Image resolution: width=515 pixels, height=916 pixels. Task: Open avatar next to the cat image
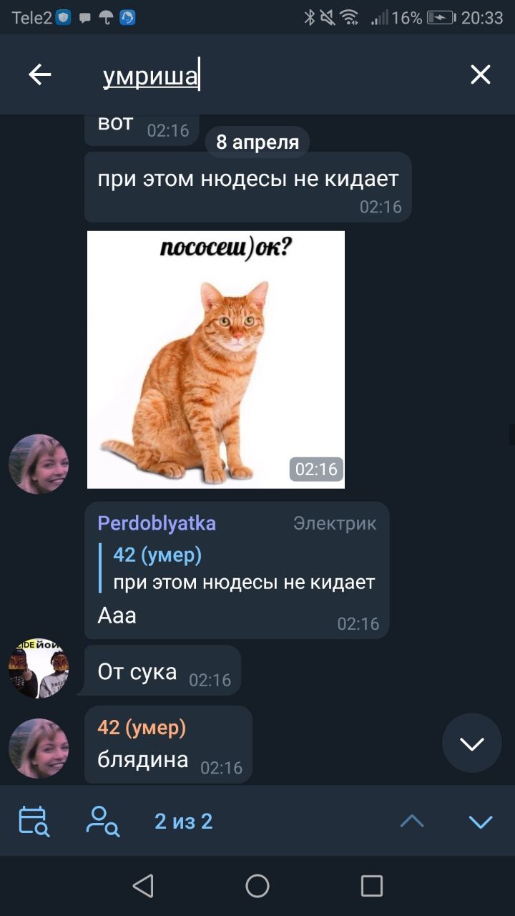[x=39, y=464]
